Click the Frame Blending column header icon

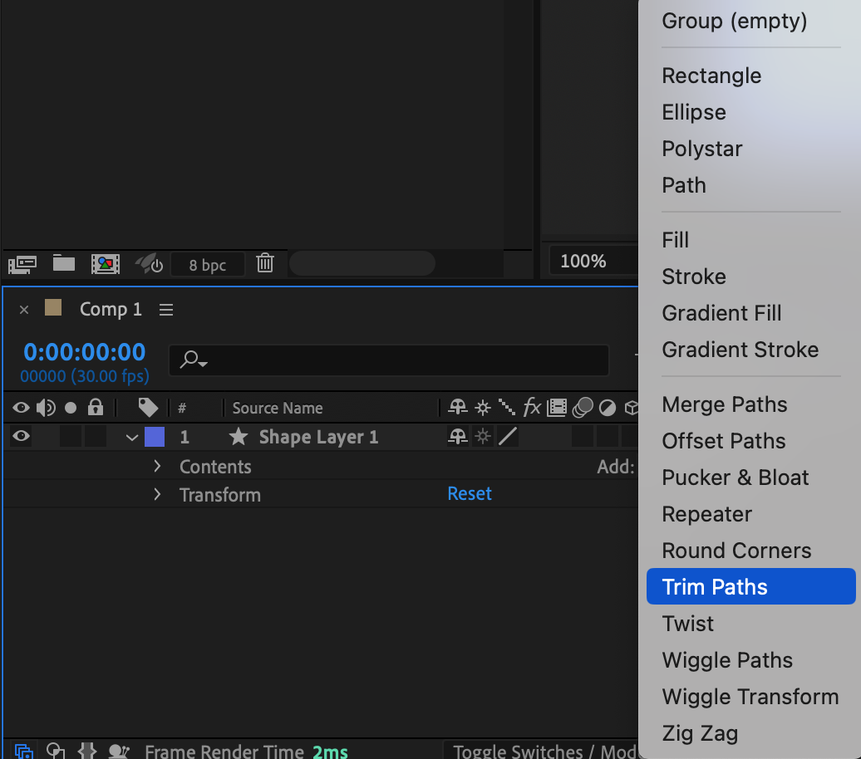pos(557,408)
